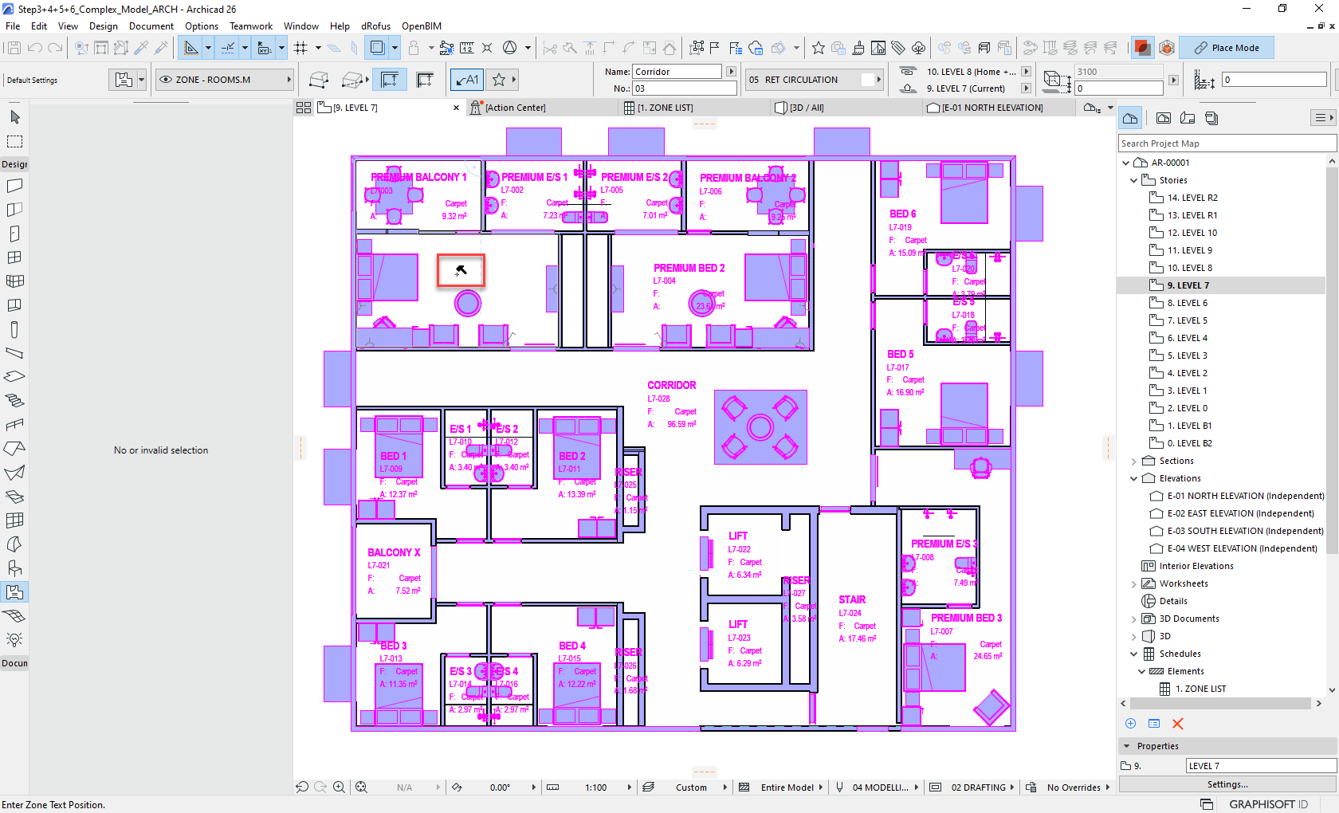Click the Undo arrow icon
The width and height of the screenshot is (1339, 813).
(x=33, y=47)
